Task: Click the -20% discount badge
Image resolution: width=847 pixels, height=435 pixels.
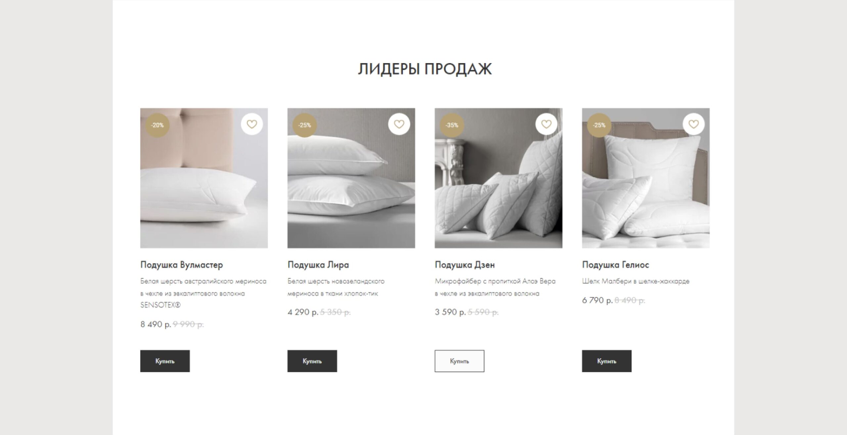Action: pyautogui.click(x=157, y=125)
